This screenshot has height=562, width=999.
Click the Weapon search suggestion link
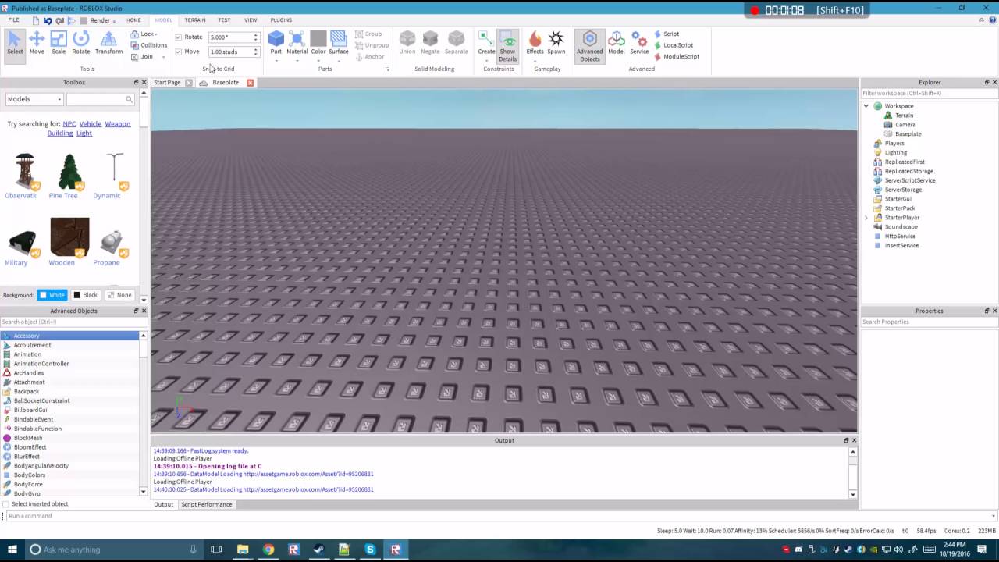[118, 124]
